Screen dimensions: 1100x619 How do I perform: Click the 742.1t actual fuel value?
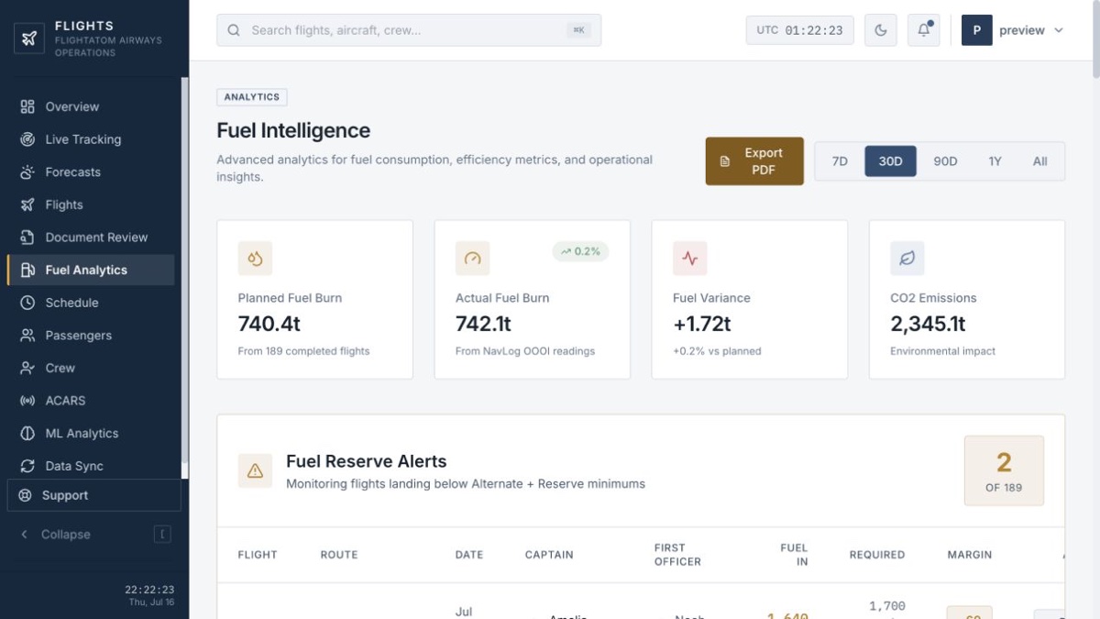pos(484,324)
